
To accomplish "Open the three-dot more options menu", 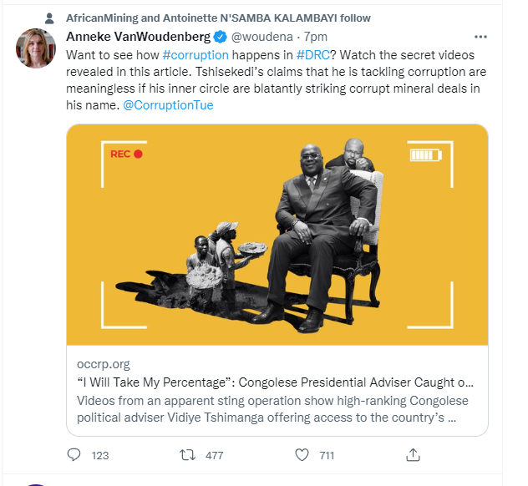I will coord(480,38).
